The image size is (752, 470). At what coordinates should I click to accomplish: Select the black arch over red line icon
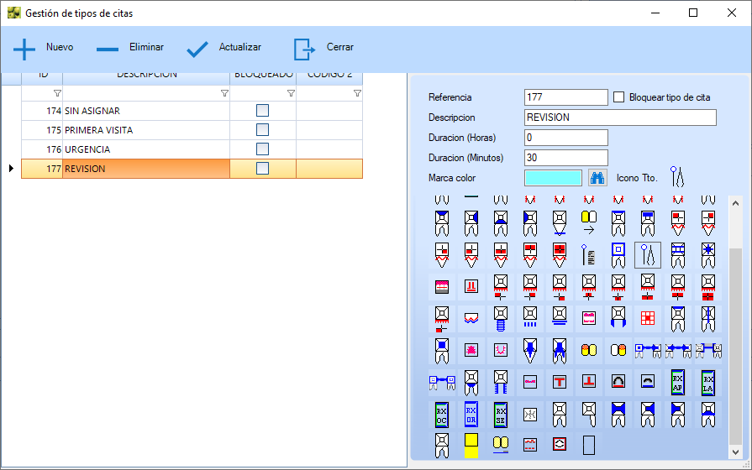point(618,381)
